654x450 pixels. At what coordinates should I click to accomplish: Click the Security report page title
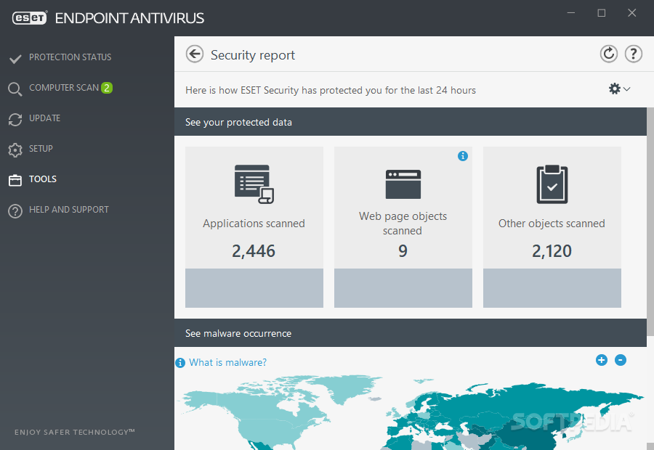click(x=253, y=55)
